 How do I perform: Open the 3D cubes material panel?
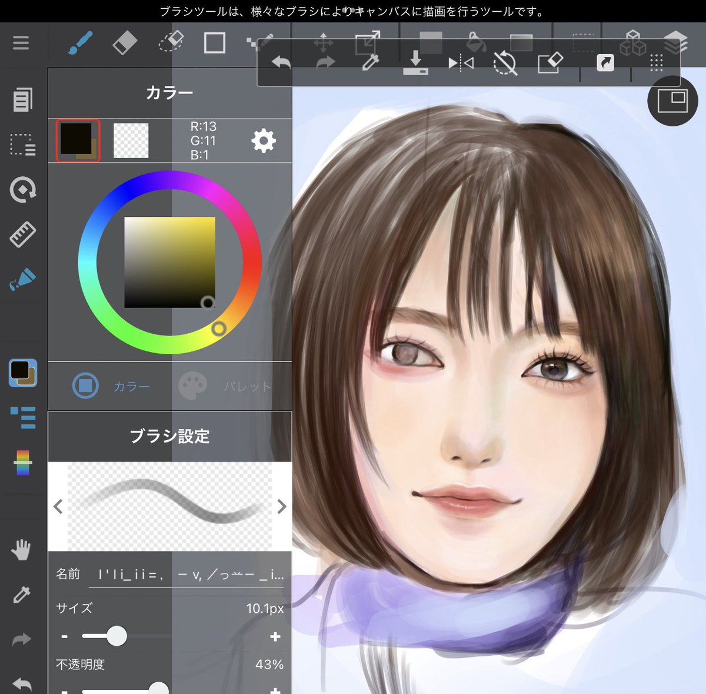pos(633,43)
